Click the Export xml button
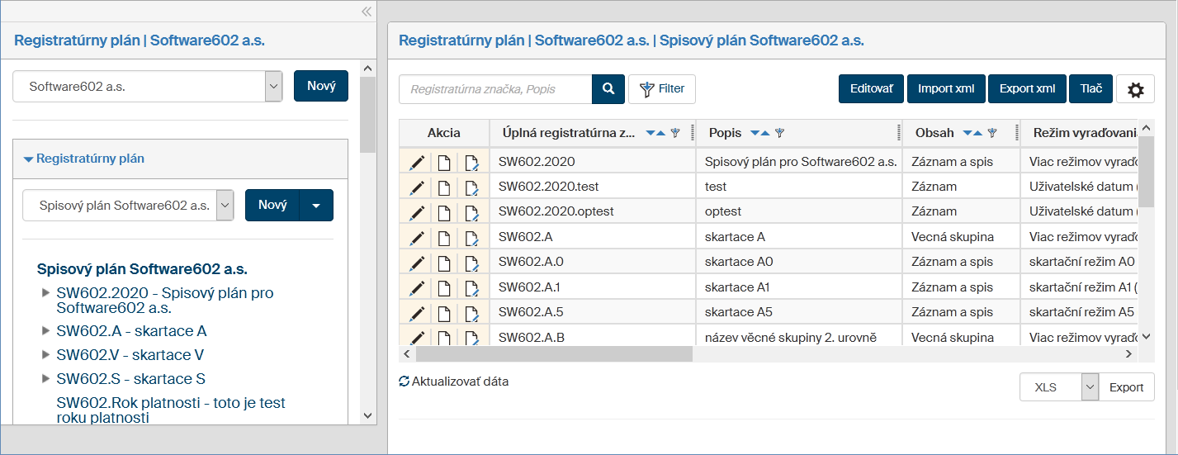Viewport: 1178px width, 455px height. coord(1027,89)
